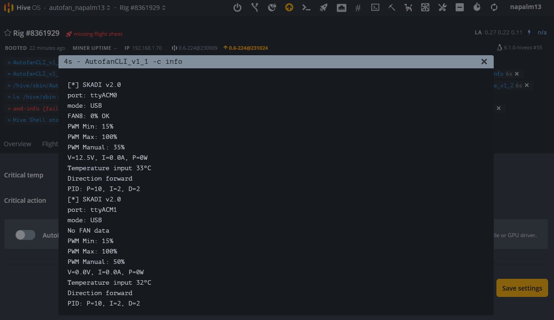Switch to the Overview tab
The image size is (554, 320).
(18, 144)
